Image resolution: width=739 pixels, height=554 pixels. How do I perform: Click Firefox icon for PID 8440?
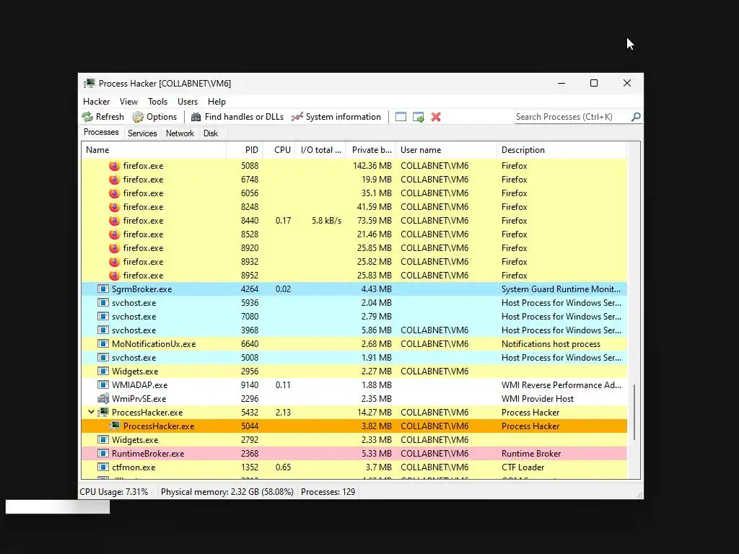tap(114, 221)
